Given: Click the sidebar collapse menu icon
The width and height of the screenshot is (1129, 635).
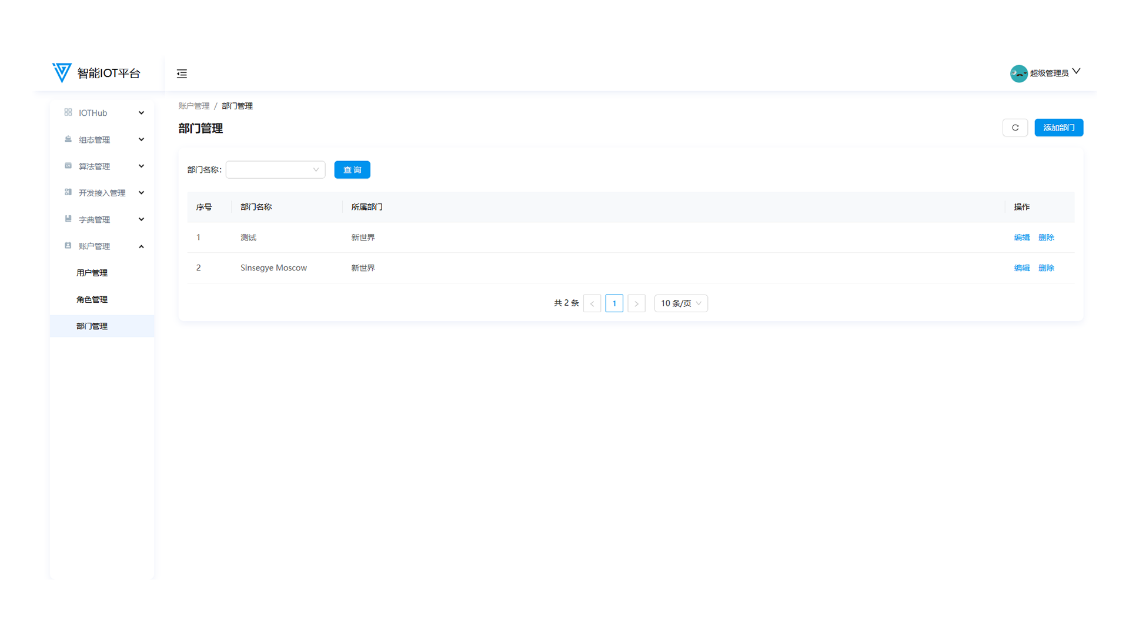Looking at the screenshot, I should point(182,73).
